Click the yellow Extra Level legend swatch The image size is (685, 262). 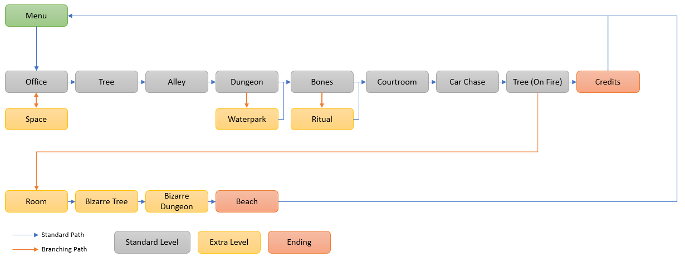pos(229,242)
